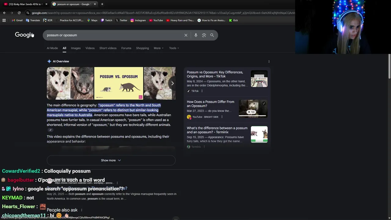This screenshot has height=220, width=391.
Task: Open How Does a Possum Differ link
Action: [x=210, y=104]
